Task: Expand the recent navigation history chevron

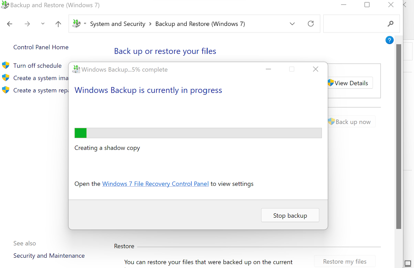Action: [x=42, y=24]
